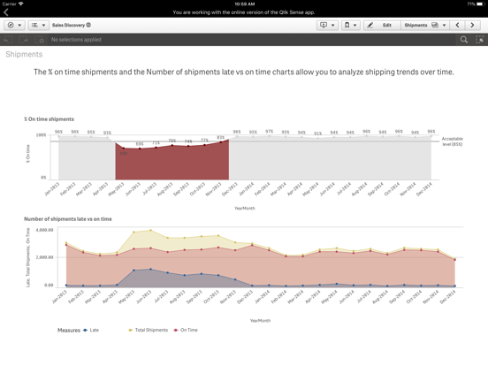
Task: Click the Dec-2014 axis label in lower chart
Action: [448, 297]
